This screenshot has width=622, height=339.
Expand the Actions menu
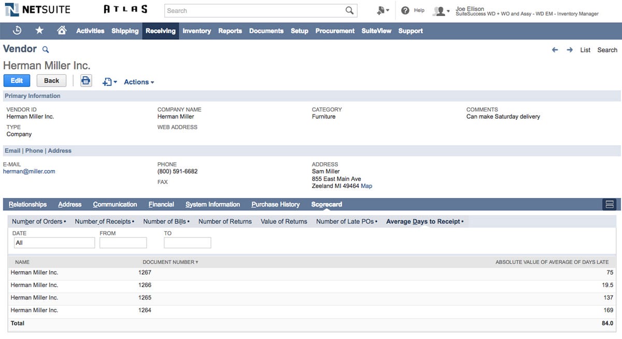click(x=139, y=82)
